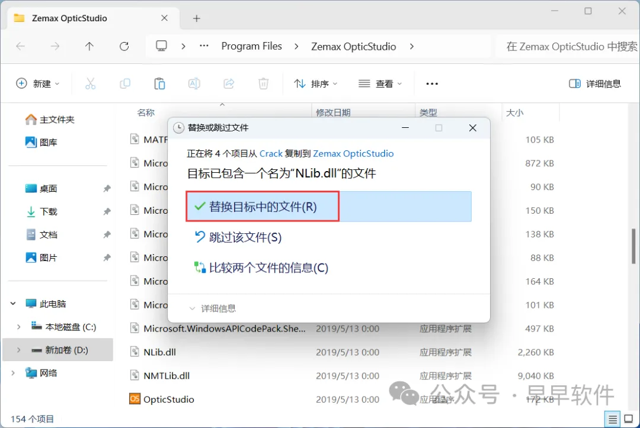Go forward with the right arrow

point(55,46)
